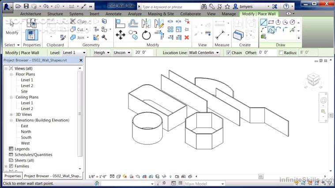Open the Structure ribbon tab
This screenshot has height=188, width=335.
(x=55, y=14)
